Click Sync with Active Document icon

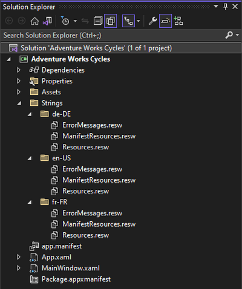85,21
